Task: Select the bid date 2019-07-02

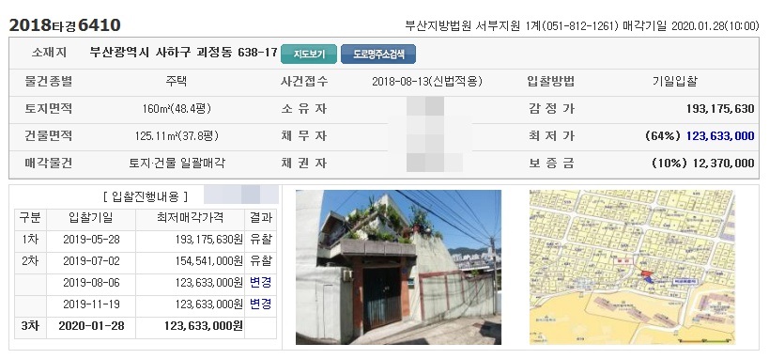Action: tap(91, 260)
